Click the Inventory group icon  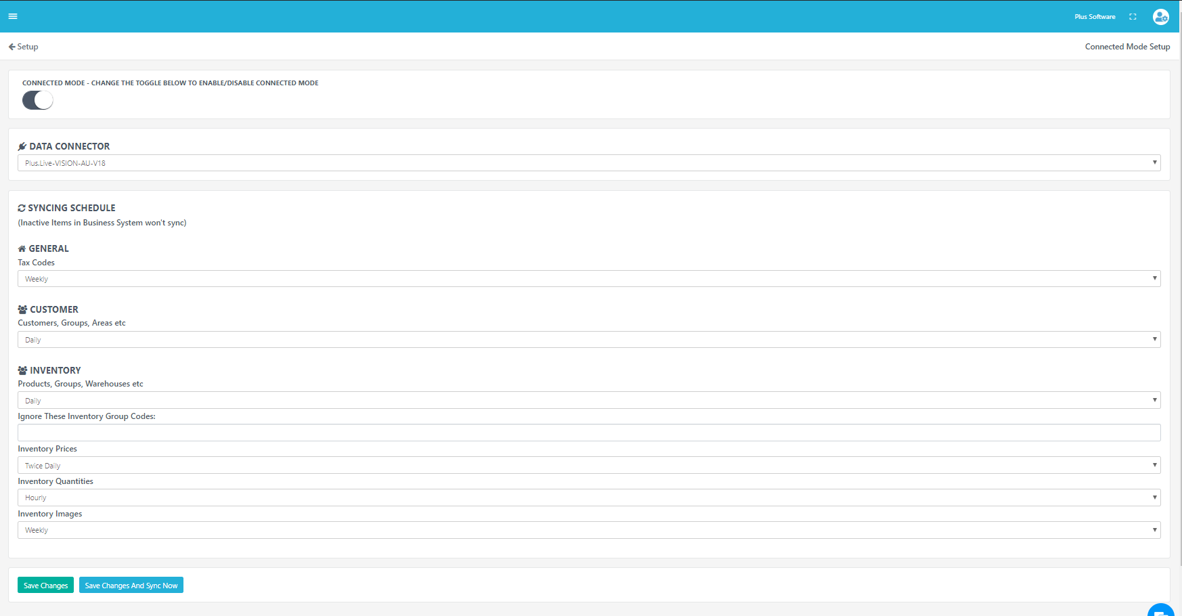point(22,370)
